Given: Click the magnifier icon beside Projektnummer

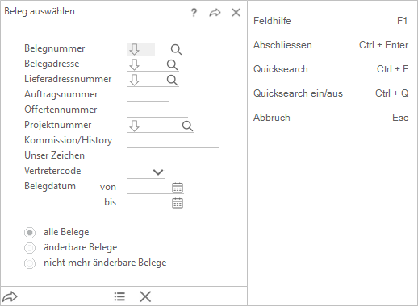Looking at the screenshot, I should coord(187,126).
